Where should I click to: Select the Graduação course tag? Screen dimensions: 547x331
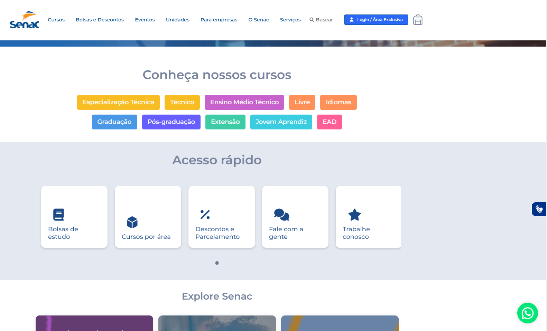[x=114, y=122]
